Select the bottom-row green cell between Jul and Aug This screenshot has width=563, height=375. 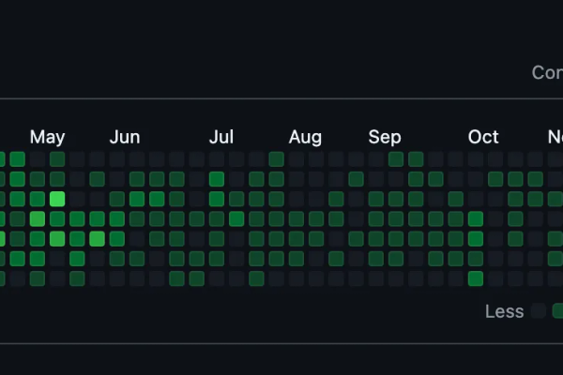pyautogui.click(x=256, y=278)
